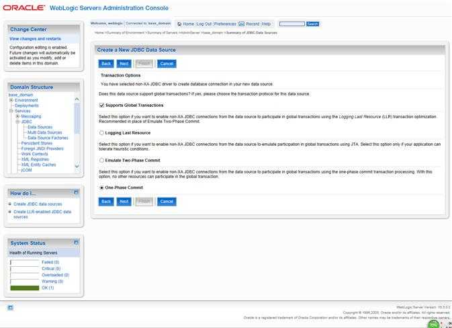Open Data Source Factories tree item

48,138
